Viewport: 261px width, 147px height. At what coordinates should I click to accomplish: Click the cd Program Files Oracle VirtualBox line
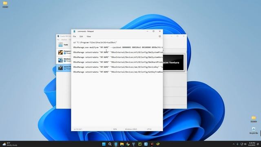pos(95,42)
